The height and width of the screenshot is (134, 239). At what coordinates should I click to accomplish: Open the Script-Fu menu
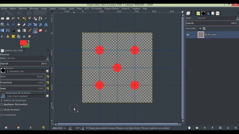click(x=125, y=9)
